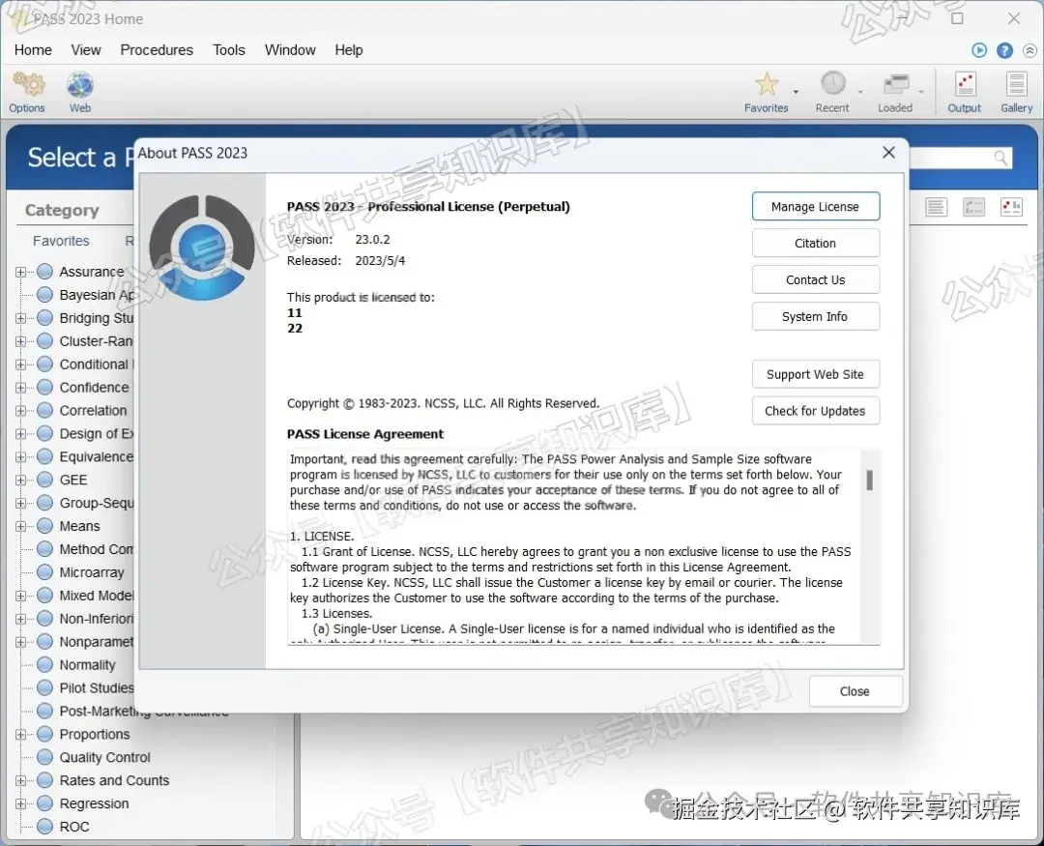Open the Tools menu

coord(229,50)
